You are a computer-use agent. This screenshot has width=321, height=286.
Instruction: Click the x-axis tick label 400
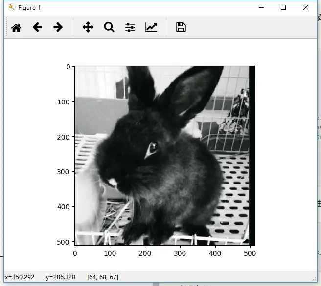point(215,253)
